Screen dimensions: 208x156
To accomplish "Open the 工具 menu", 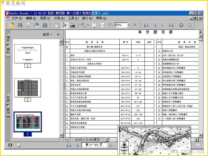I will tap(73, 18).
